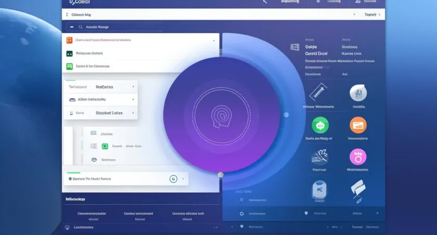Image resolution: width=437 pixels, height=235 pixels.
Task: Click the list panel icon beside the right panel headings
Action: point(295,47)
